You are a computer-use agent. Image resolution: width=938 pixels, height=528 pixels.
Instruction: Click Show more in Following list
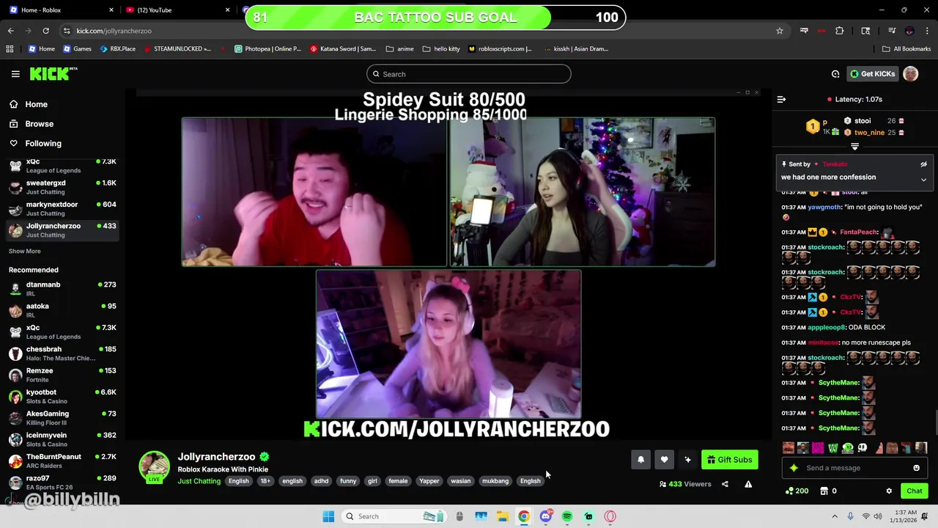[24, 252]
